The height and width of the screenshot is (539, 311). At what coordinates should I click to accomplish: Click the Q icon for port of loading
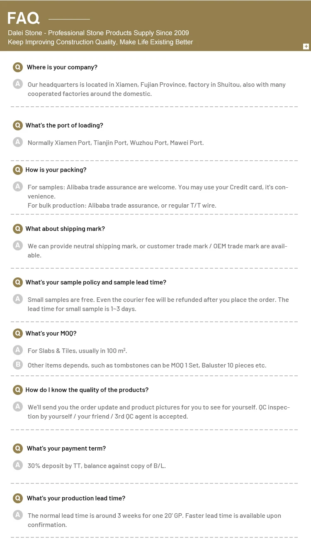18,125
